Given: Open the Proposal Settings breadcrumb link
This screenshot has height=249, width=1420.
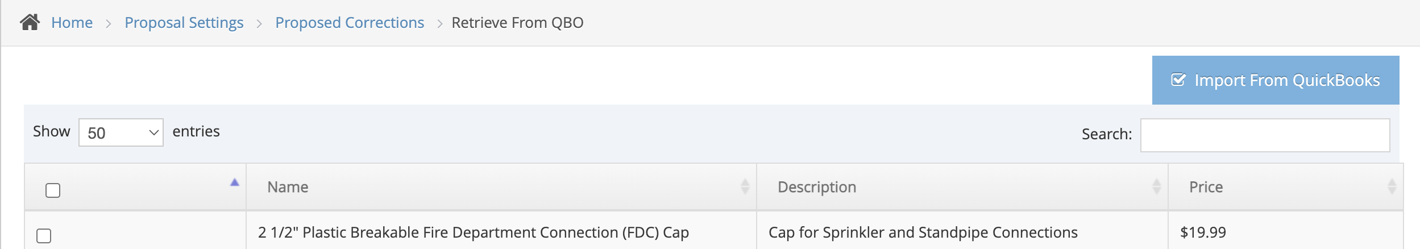Looking at the screenshot, I should [184, 23].
